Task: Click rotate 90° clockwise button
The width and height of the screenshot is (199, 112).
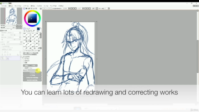Action: click(x=32, y=80)
